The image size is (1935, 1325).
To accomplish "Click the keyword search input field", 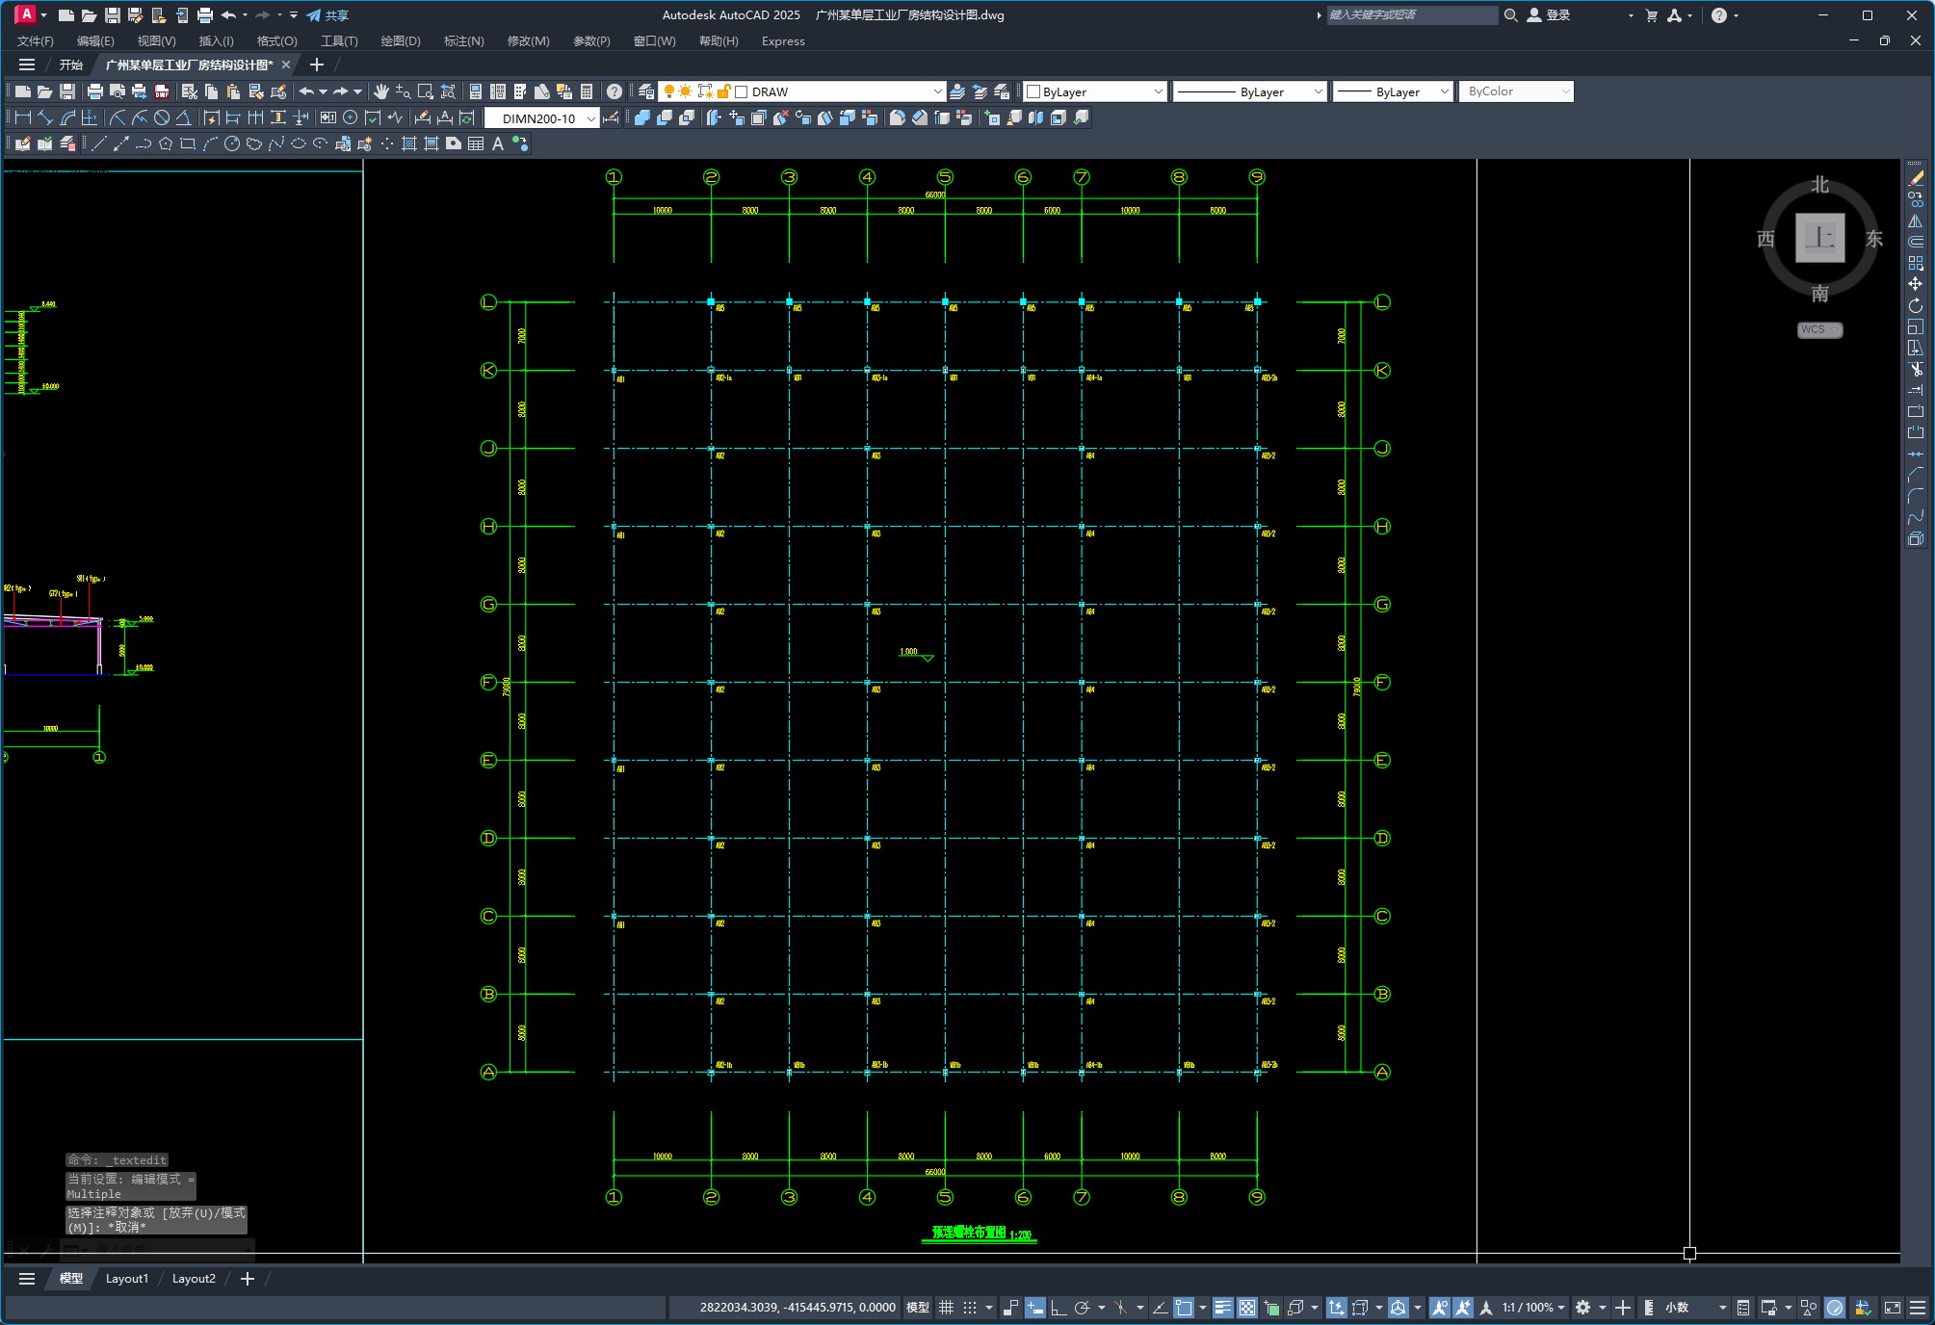I will [x=1411, y=15].
